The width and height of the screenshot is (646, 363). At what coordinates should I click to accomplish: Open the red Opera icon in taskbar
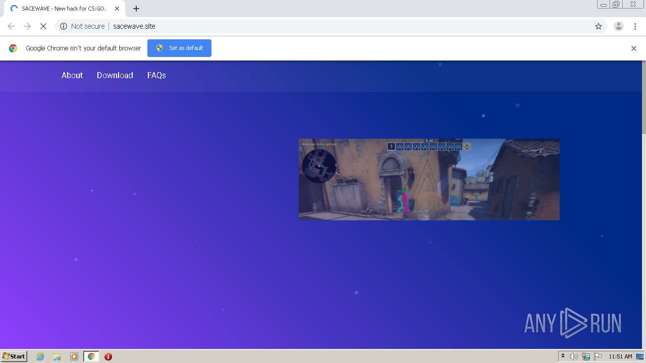pos(108,356)
